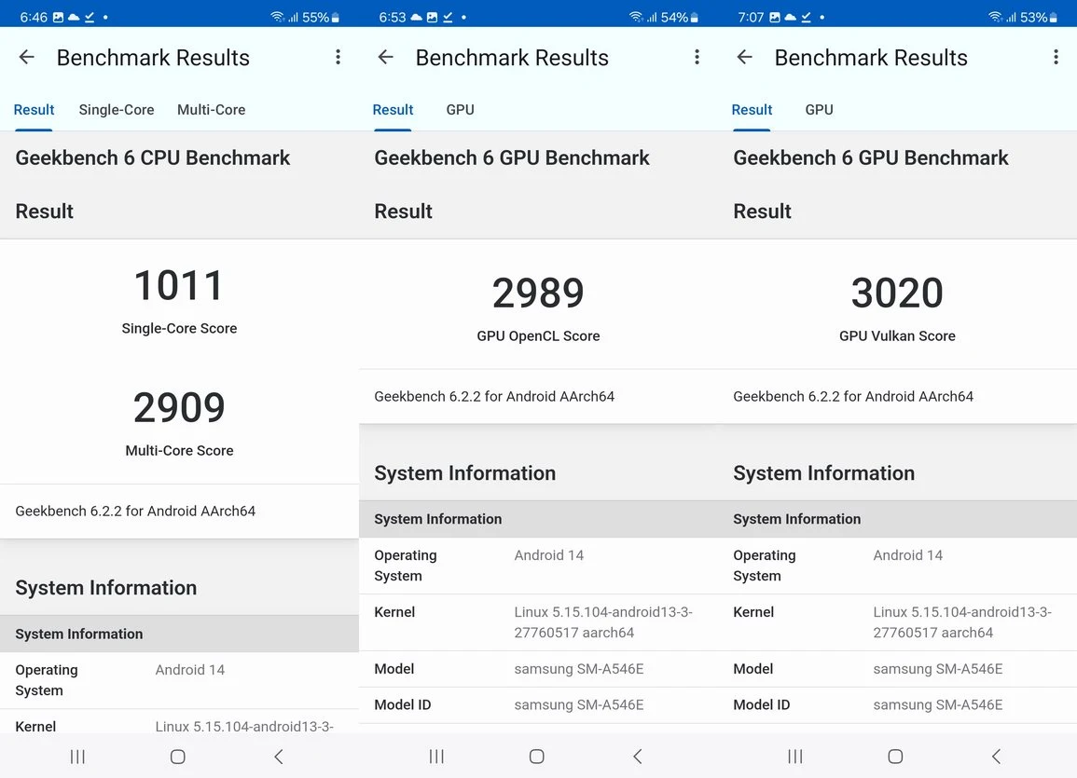Go back from the OpenCL Benchmark Results screen

(386, 57)
